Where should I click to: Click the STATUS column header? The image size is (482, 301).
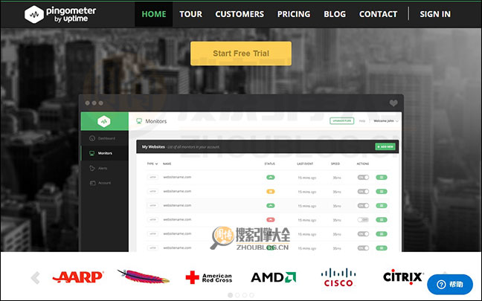pos(269,164)
